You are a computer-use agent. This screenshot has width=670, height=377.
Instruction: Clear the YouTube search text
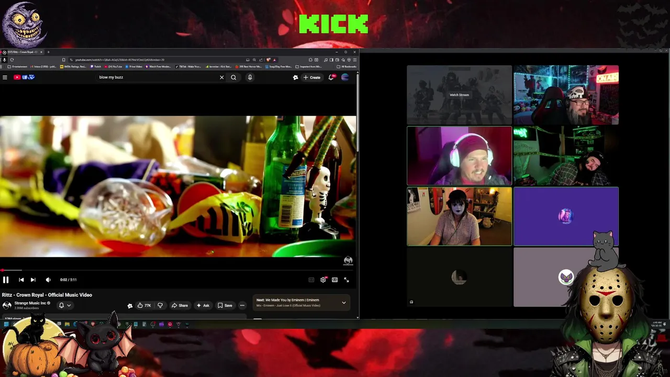pyautogui.click(x=221, y=77)
